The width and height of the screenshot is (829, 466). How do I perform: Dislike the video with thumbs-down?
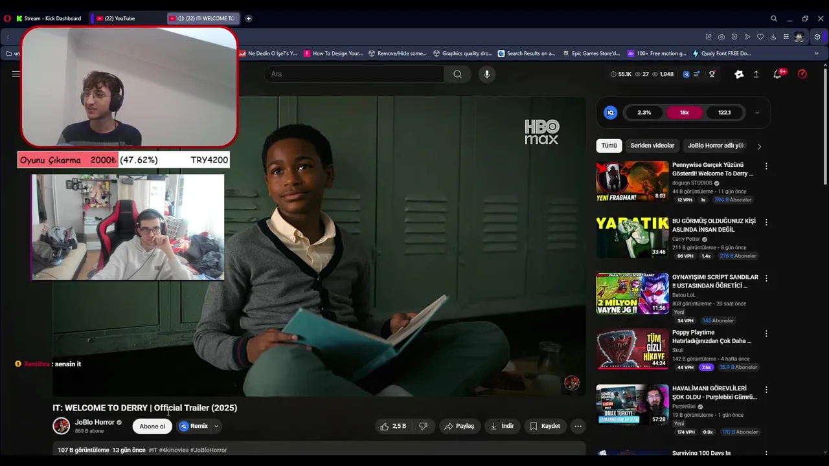click(424, 426)
